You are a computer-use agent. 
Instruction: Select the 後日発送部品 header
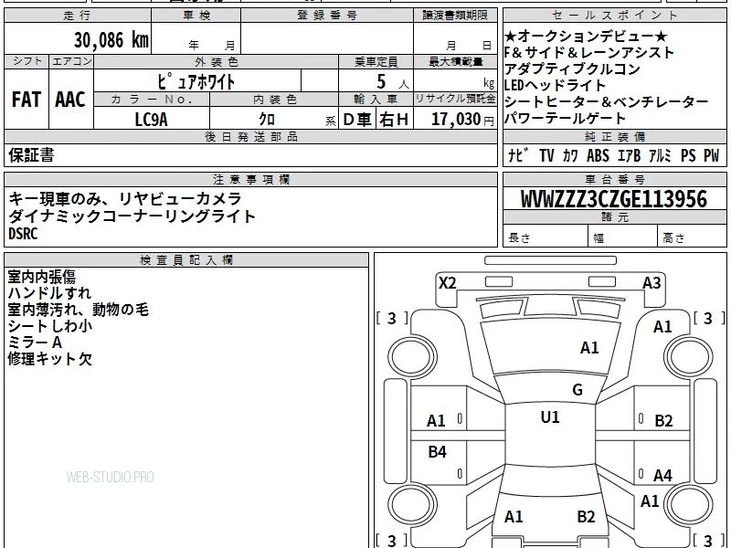250,136
